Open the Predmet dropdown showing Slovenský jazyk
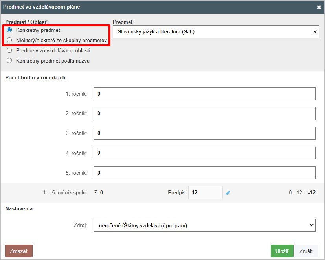This screenshot has width=325, height=260. pos(216,32)
